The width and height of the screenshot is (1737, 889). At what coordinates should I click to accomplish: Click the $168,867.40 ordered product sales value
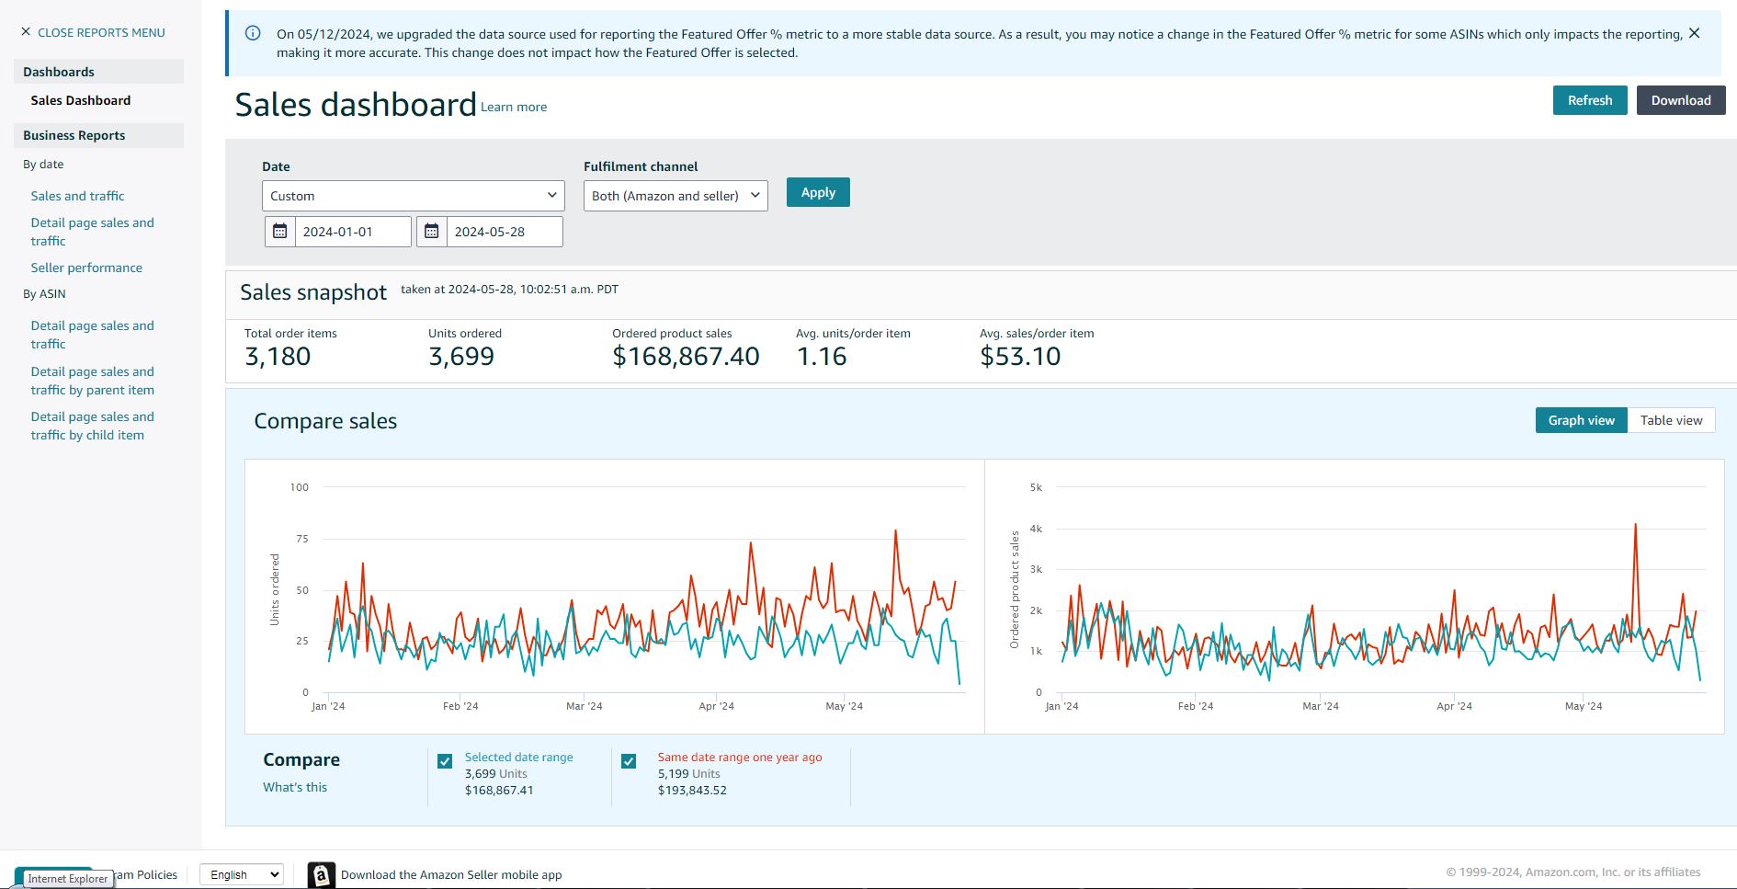click(686, 357)
